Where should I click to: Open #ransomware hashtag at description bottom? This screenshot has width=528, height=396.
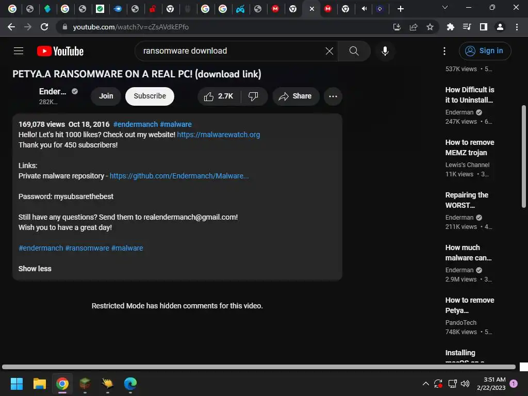[87, 248]
